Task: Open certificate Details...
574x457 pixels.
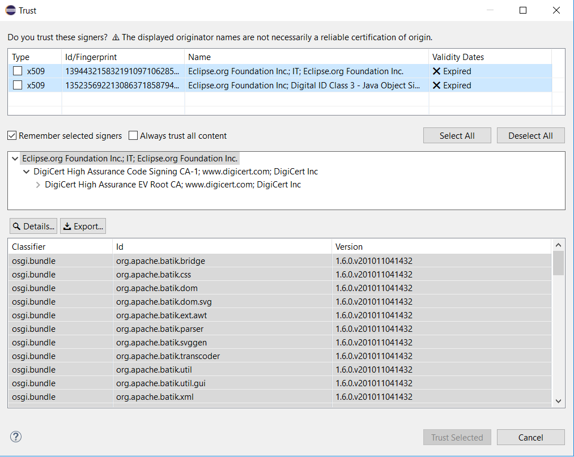Action: tap(33, 227)
